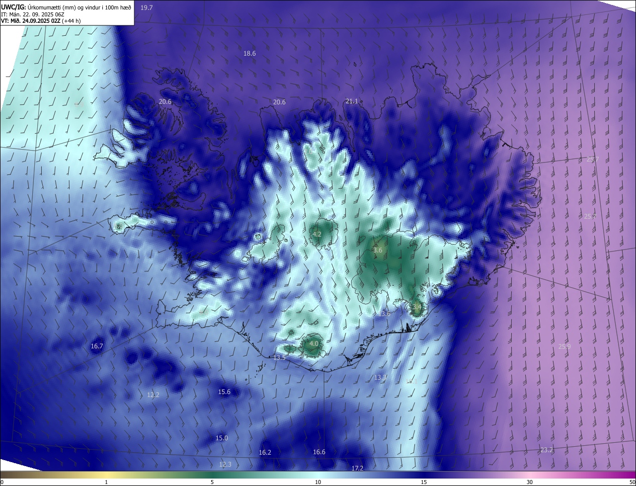The width and height of the screenshot is (636, 486).
Task: Click the 4.0 value label
Action: [314, 343]
